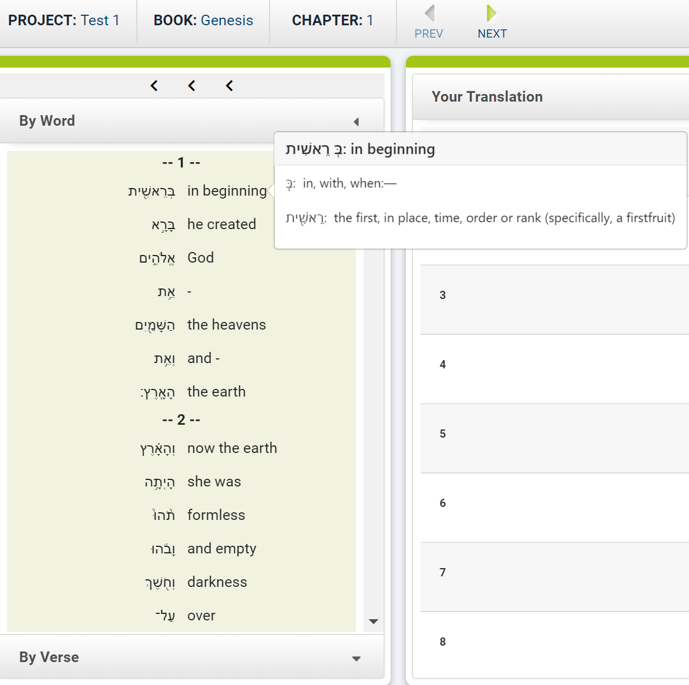689x685 pixels.
Task: Expand the By Verse section
Action: point(357,659)
